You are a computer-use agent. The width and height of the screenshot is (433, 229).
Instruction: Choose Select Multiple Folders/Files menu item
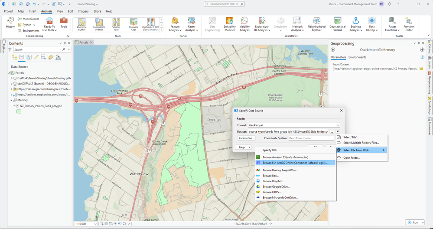pyautogui.click(x=361, y=143)
